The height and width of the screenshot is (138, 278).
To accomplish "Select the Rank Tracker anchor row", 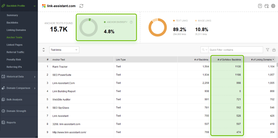I will [x=157, y=67].
